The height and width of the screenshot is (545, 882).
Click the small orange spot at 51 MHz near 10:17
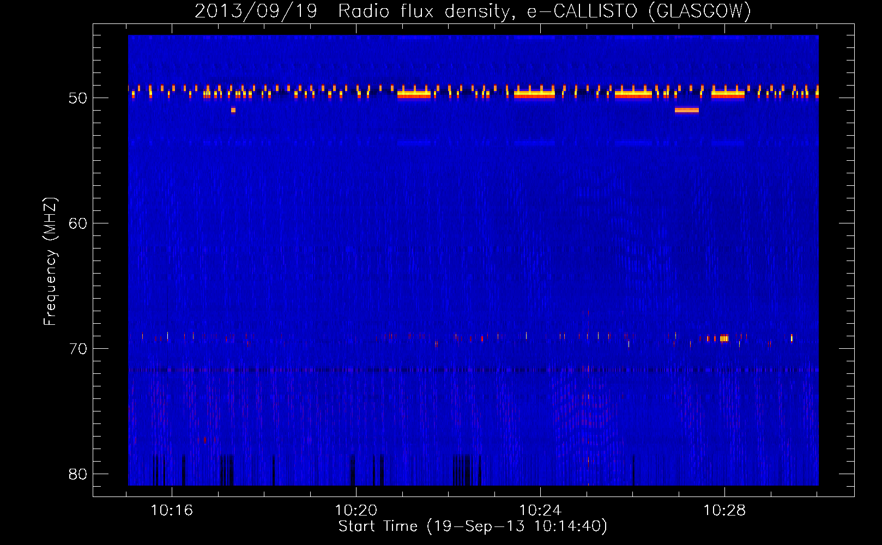tap(233, 110)
